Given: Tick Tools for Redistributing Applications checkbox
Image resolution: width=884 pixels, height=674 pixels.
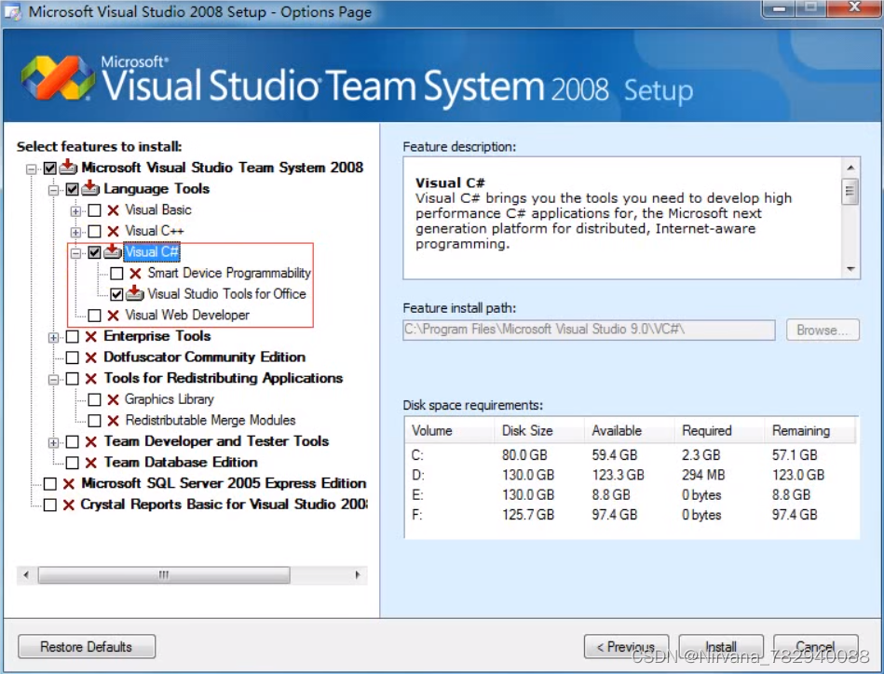Looking at the screenshot, I should coord(72,379).
